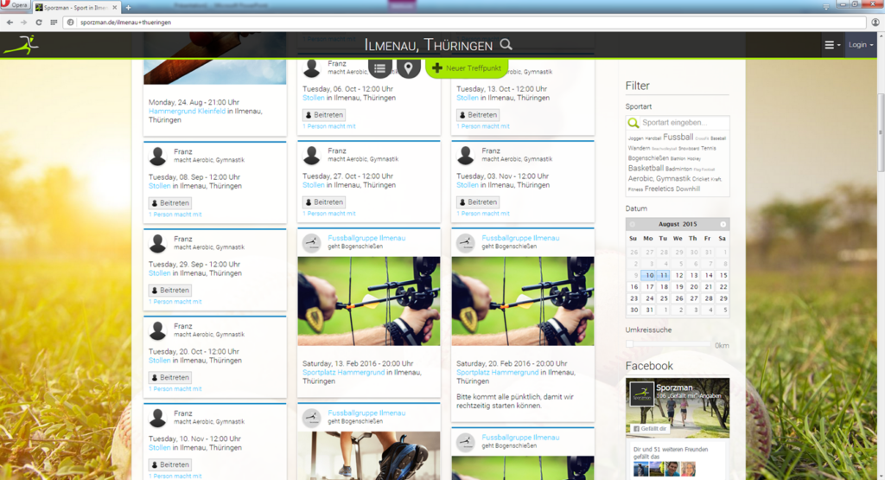This screenshot has width=885, height=480.
Task: Go back in browser
Action: click(x=10, y=22)
